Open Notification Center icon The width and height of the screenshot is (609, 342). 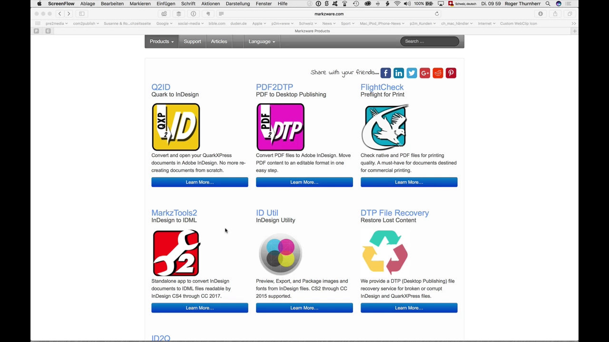569,3
